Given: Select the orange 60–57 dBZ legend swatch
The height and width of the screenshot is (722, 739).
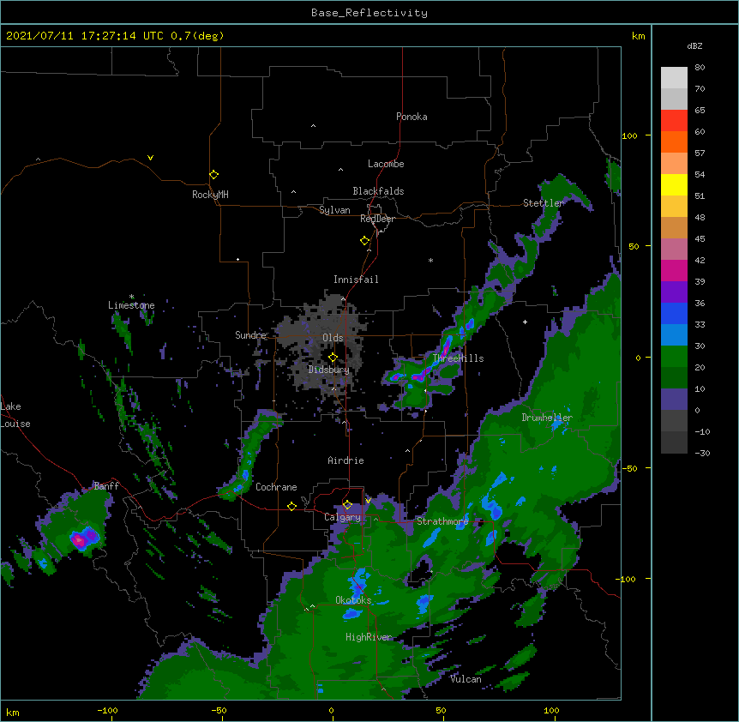Looking at the screenshot, I should click(x=674, y=141).
